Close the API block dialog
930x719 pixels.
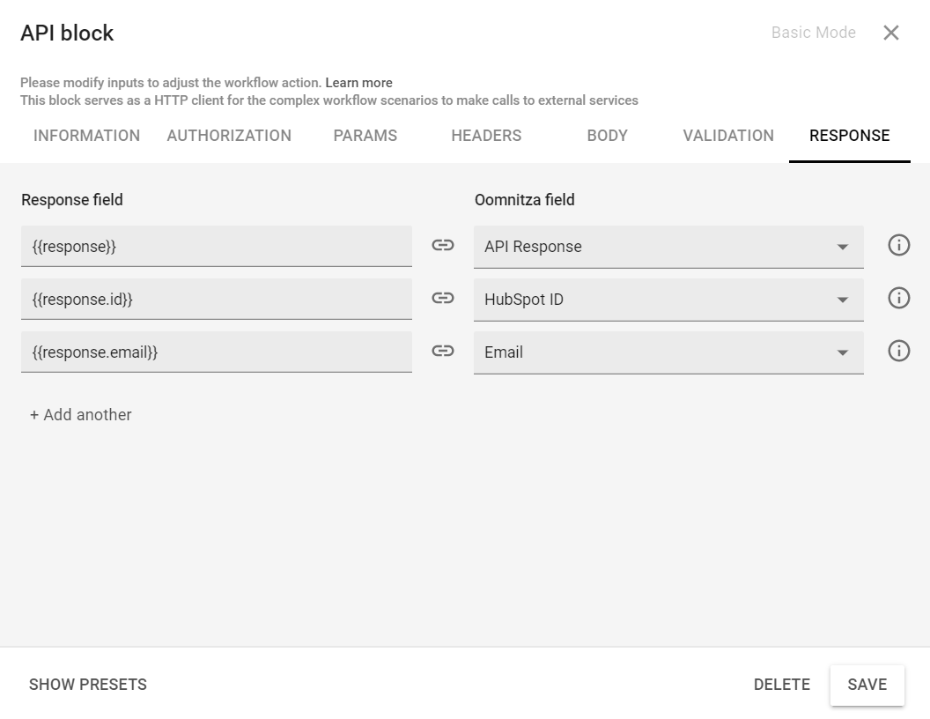[x=891, y=33]
